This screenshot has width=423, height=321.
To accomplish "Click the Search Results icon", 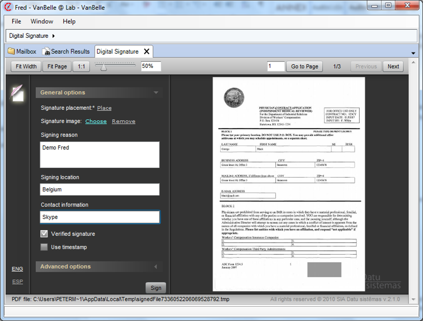I will click(x=46, y=52).
